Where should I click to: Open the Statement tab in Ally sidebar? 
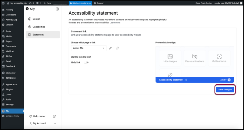tap(38, 35)
